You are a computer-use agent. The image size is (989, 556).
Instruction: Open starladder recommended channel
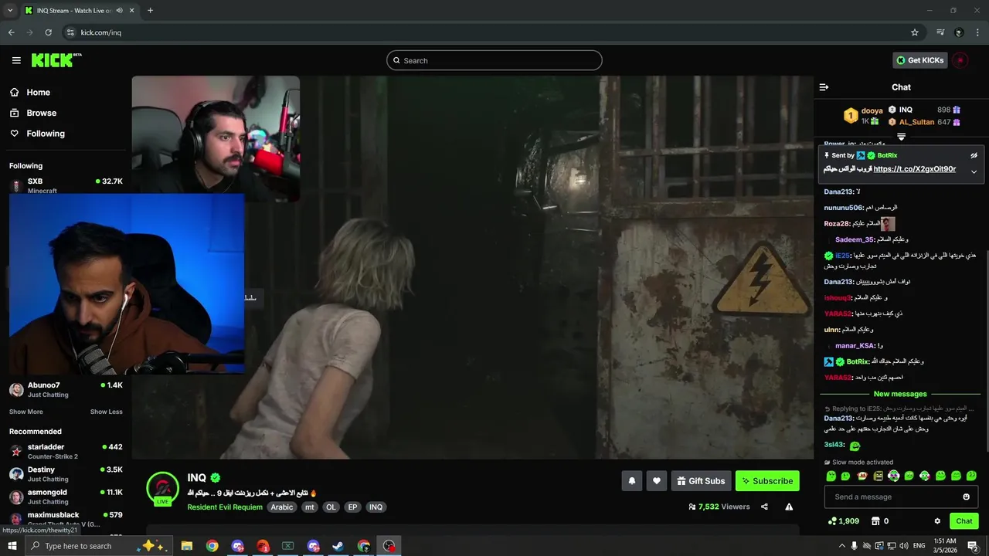tap(66, 451)
